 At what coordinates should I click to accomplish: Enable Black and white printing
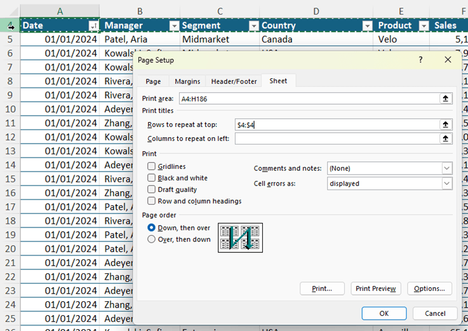[151, 178]
